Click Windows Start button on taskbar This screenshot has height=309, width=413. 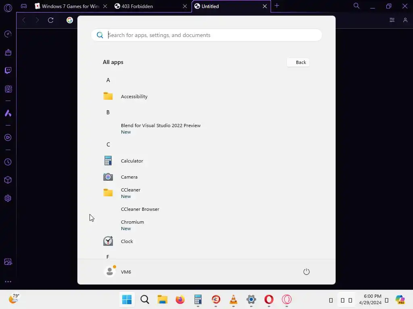coord(127,299)
